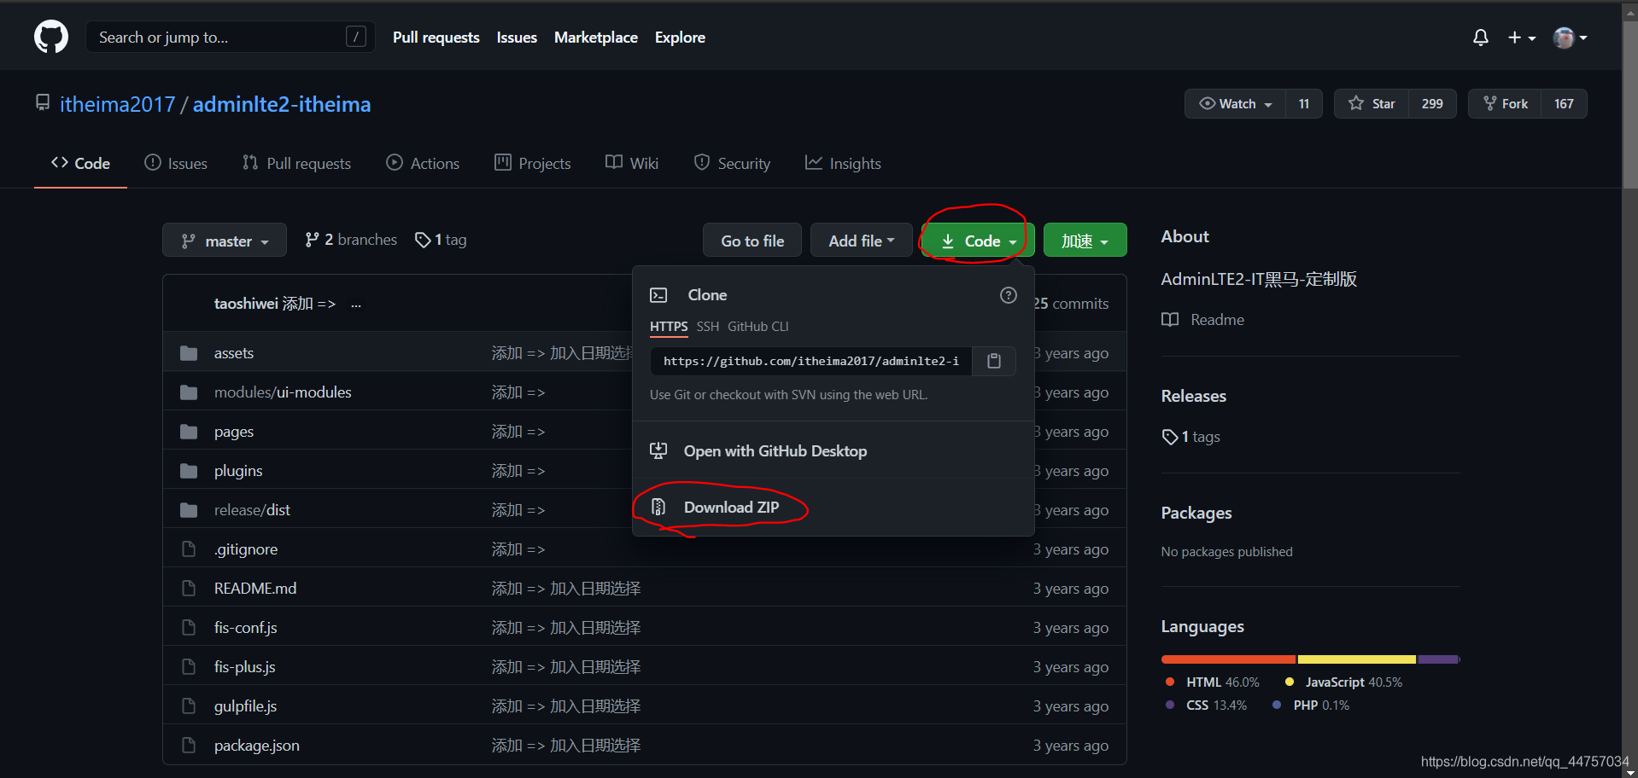
Task: Click the Clone help question icon
Action: 1009,295
